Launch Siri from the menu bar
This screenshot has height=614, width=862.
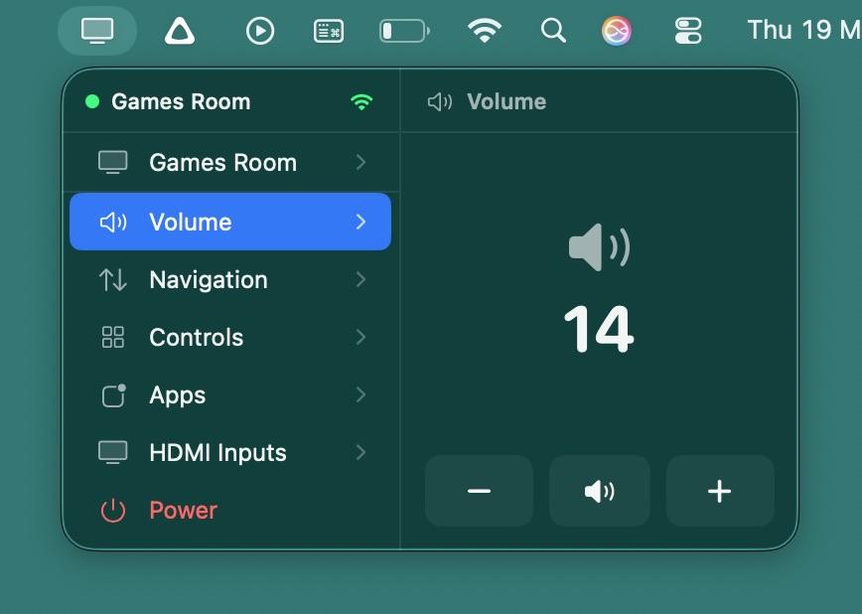point(617,31)
